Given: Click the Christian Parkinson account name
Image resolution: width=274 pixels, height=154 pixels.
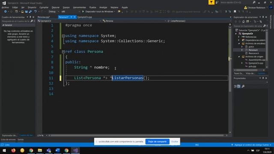Looking at the screenshot, I should pos(256,8).
